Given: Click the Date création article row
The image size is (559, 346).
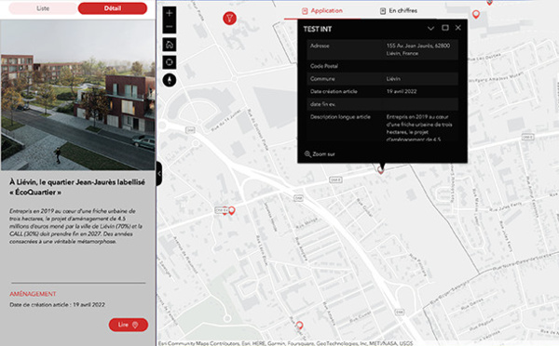Looking at the screenshot, I should 382,91.
